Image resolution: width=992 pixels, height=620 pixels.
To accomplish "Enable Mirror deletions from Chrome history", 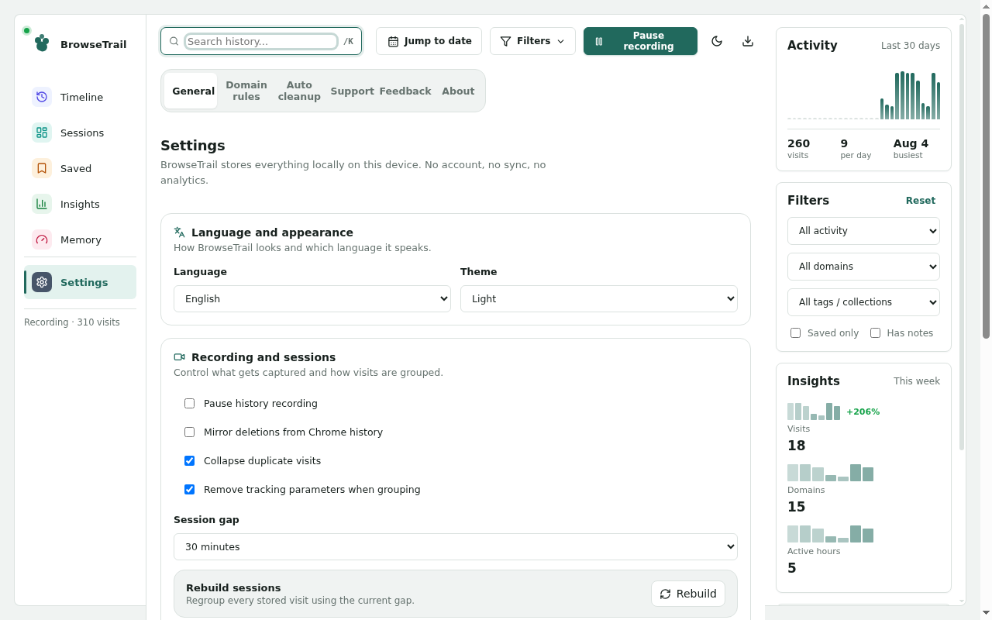I will (189, 432).
